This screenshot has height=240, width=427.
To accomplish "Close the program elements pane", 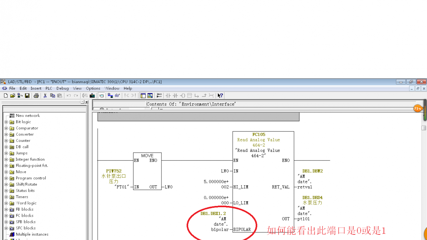I will 87,102.
